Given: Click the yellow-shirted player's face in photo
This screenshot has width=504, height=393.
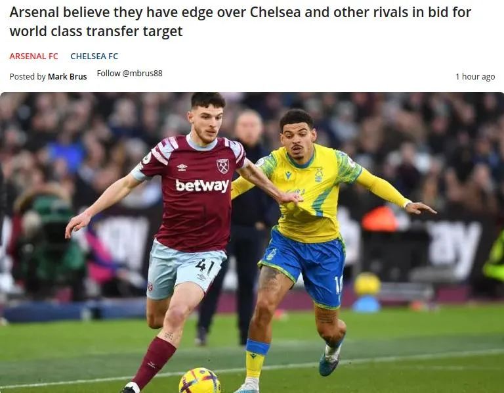Looking at the screenshot, I should (x=297, y=140).
